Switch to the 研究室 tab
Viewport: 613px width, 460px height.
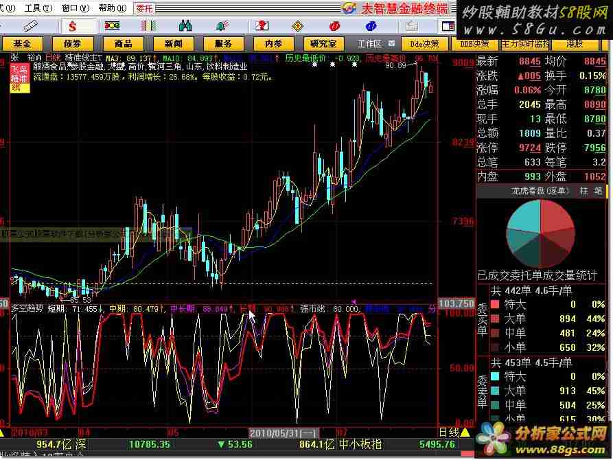(323, 43)
